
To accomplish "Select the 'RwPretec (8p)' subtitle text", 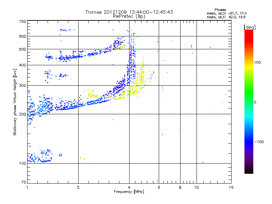I will (129, 16).
